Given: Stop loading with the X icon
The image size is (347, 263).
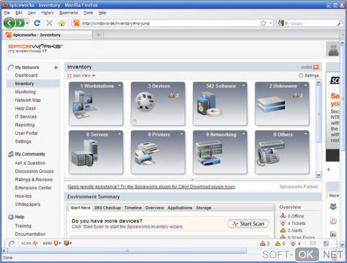Looking at the screenshot, I should click(49, 23).
